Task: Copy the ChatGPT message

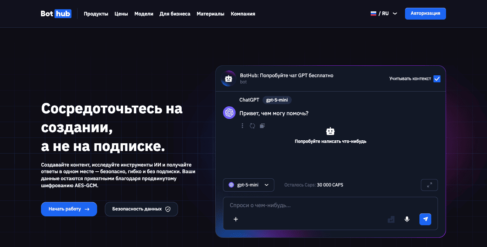Action: coord(262,126)
